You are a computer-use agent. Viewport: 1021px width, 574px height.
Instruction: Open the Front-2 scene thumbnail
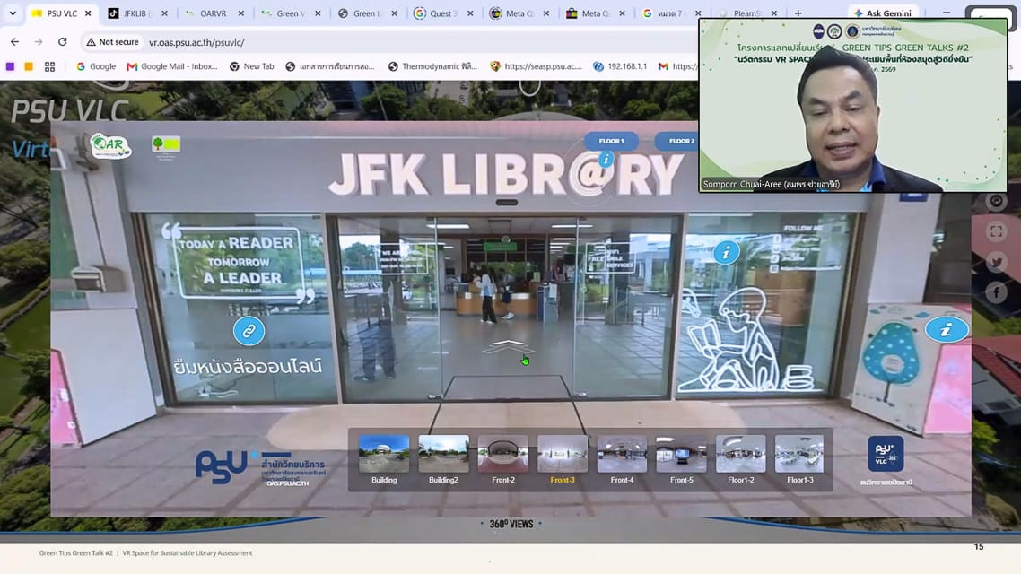tap(502, 459)
